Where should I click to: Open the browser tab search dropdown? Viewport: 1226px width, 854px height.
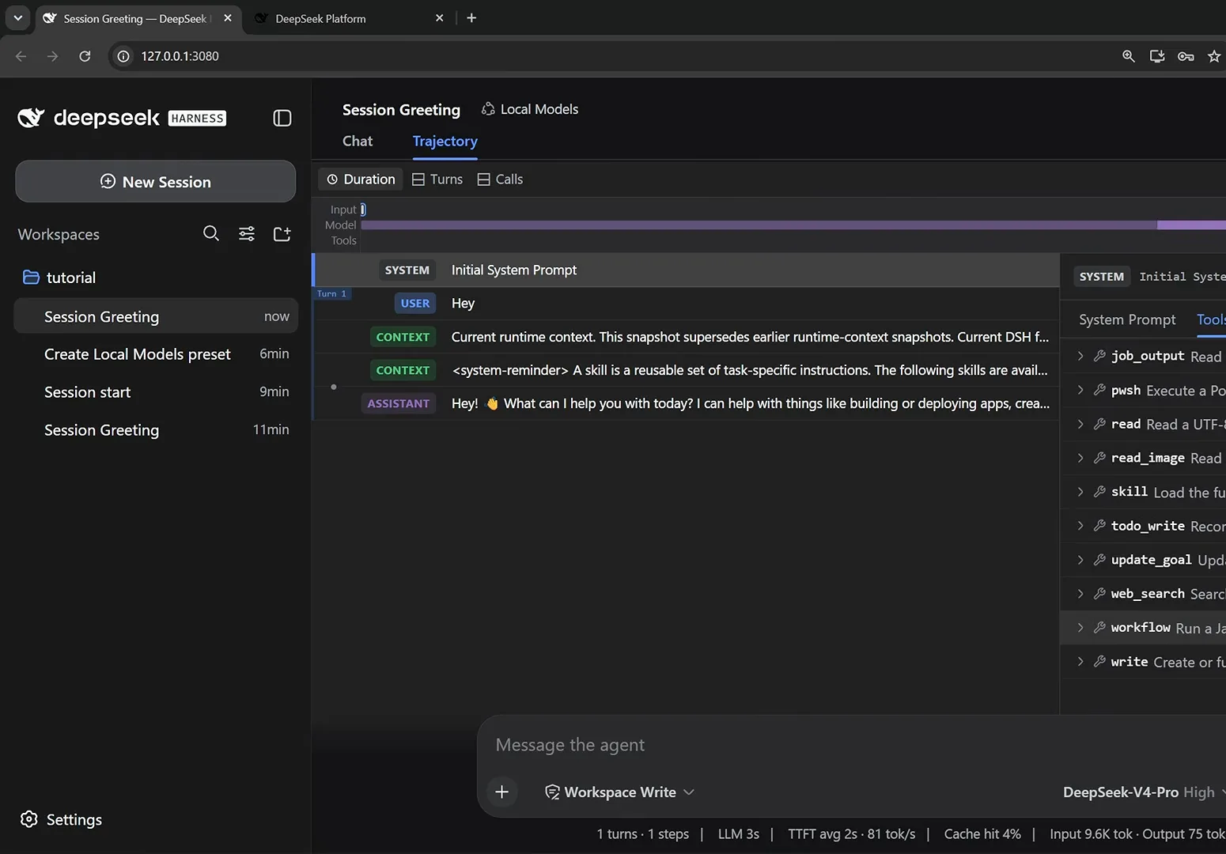[x=17, y=17]
